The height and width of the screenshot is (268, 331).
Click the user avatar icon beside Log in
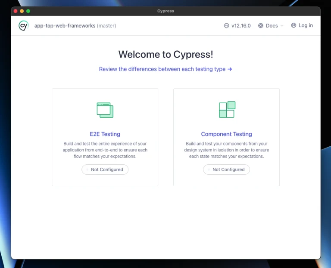[294, 25]
